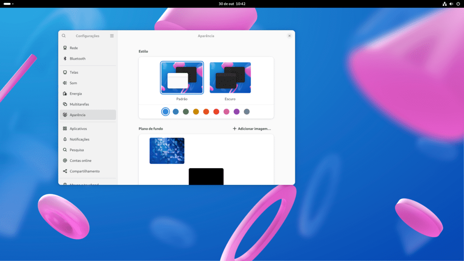Switch to Contas online settings

tap(65, 160)
